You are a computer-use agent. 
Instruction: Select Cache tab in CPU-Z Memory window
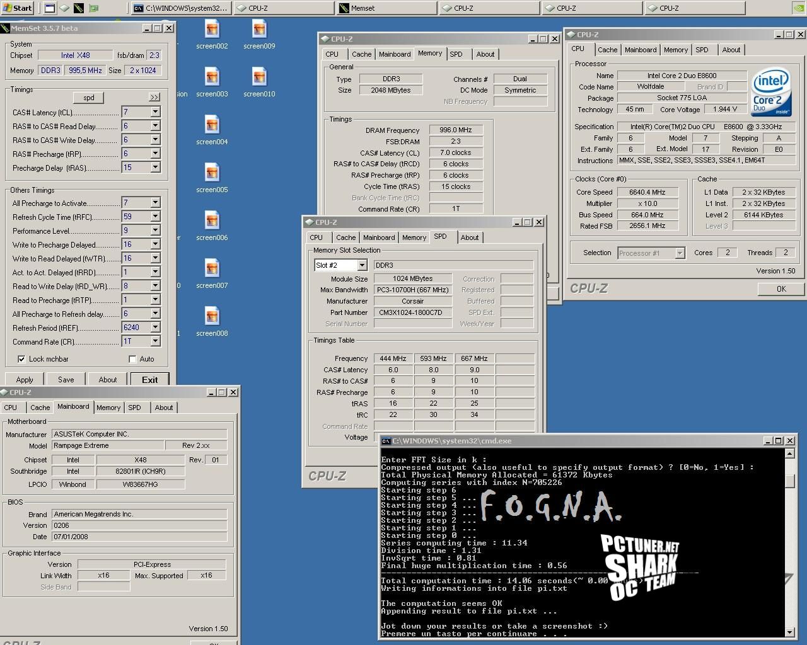tap(361, 54)
